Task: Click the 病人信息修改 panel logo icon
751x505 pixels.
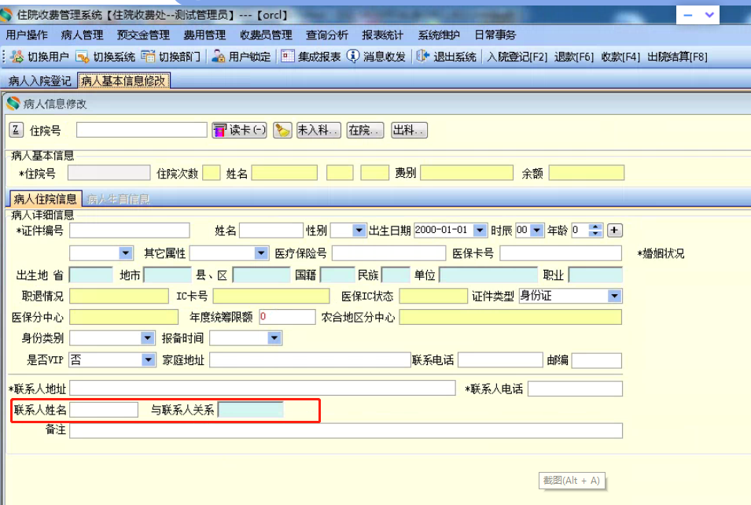Action: coord(13,104)
